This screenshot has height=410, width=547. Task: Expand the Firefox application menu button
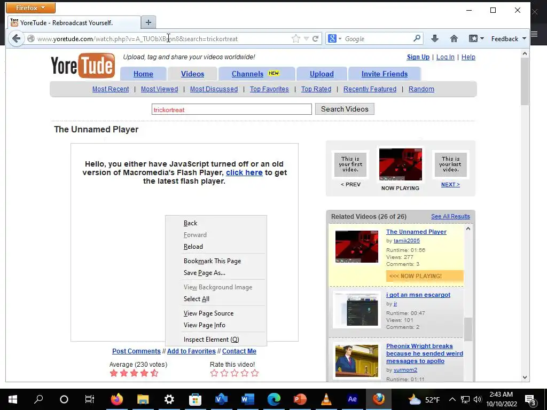30,7
